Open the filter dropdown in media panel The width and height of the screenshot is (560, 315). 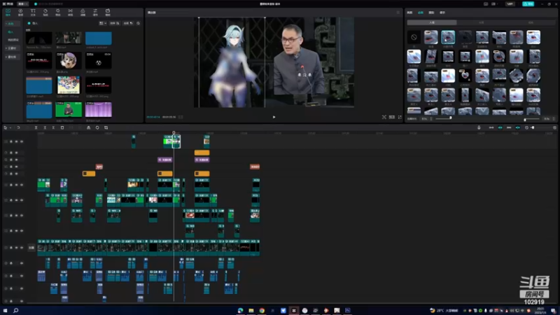(128, 23)
